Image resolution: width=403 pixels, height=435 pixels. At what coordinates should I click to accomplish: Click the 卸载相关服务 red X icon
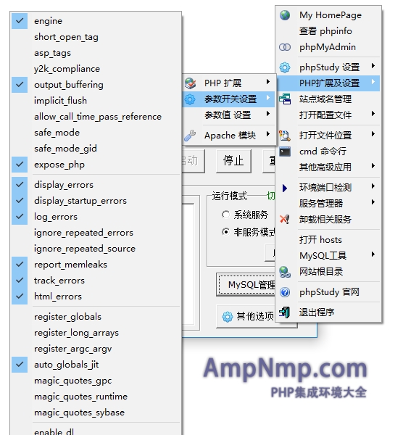click(x=285, y=220)
